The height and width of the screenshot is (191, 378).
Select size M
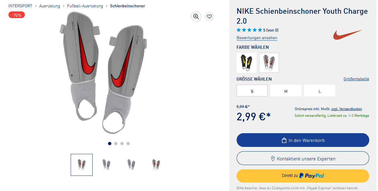coord(286,91)
